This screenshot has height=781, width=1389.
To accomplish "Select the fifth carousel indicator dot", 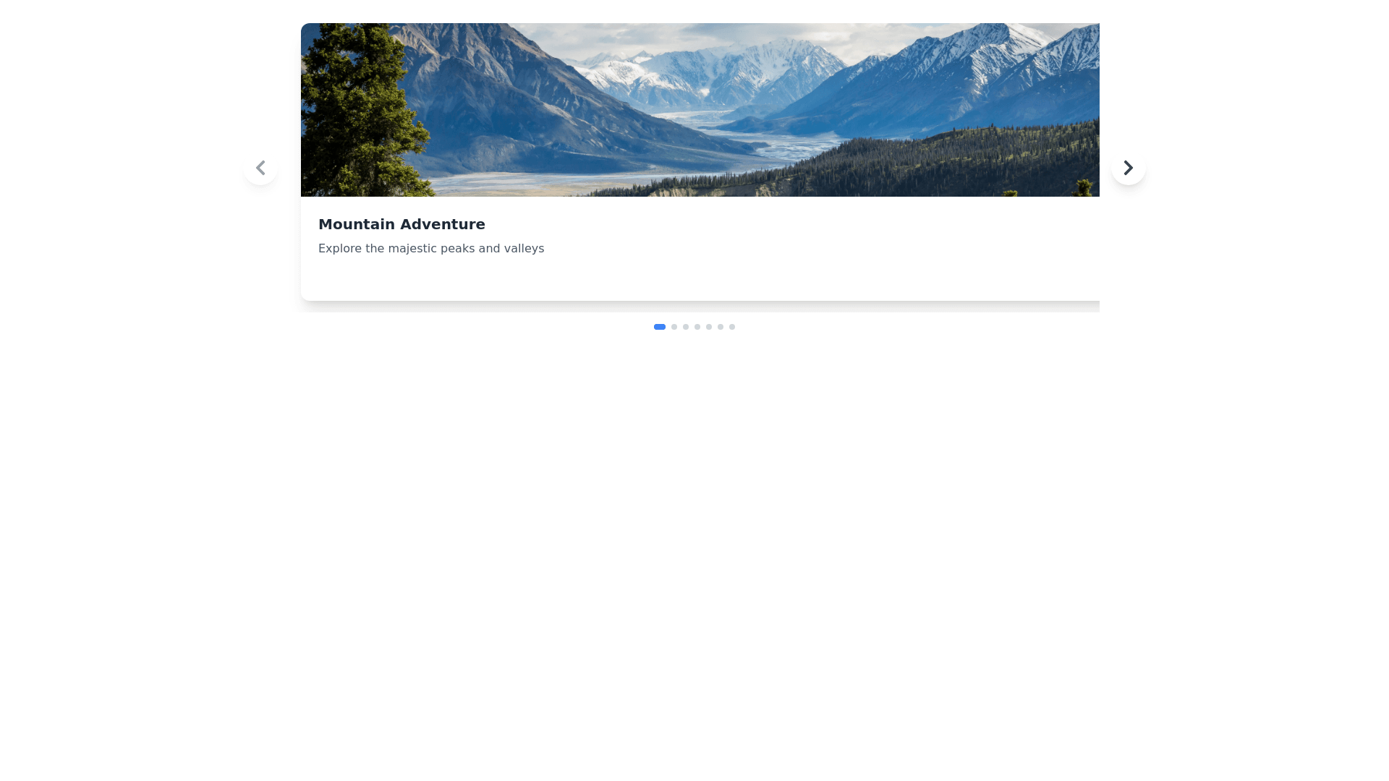I will 709,327.
